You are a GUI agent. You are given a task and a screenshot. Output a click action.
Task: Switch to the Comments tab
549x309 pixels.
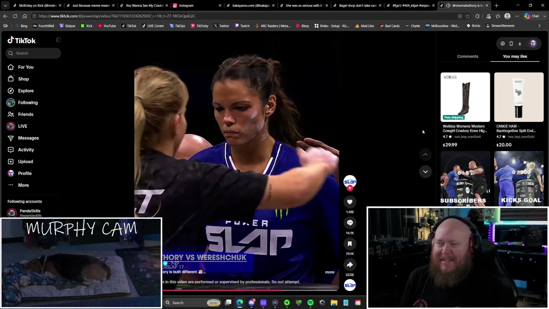(468, 56)
